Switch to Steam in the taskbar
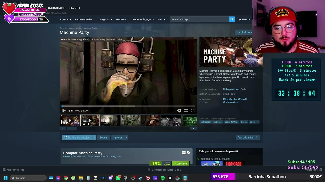The image size is (325, 182). click(x=140, y=178)
